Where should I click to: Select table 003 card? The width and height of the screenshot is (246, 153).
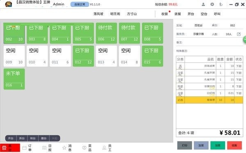click(x=37, y=33)
